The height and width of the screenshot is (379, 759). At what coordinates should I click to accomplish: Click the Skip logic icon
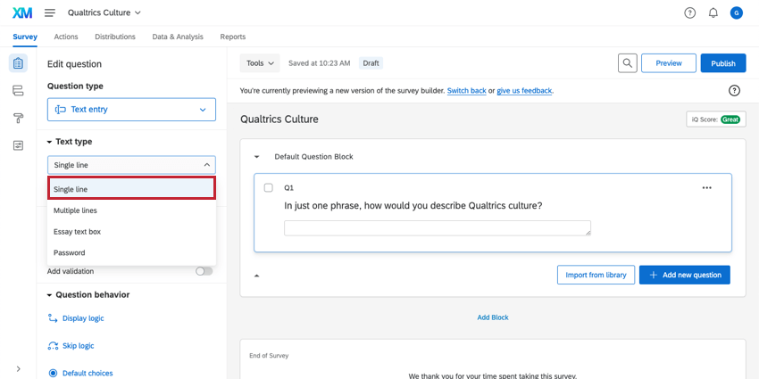(x=53, y=346)
